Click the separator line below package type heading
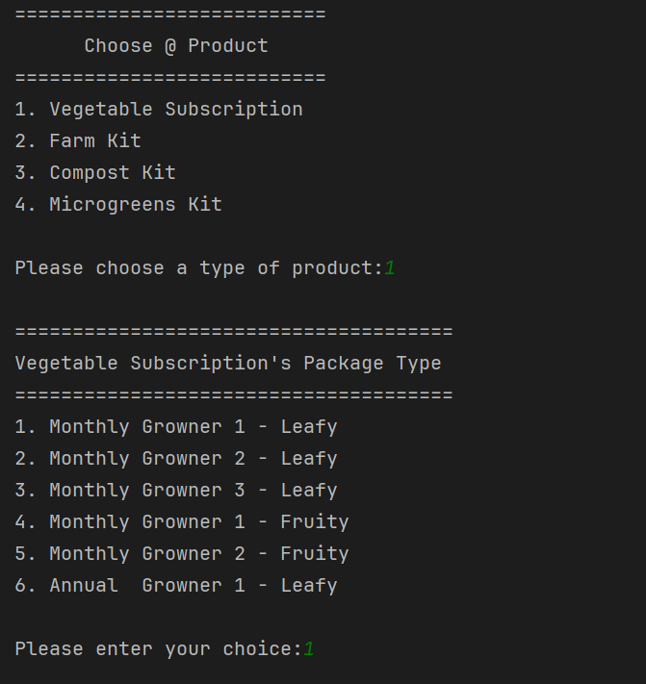Screen dimensions: 646x684 point(234,395)
